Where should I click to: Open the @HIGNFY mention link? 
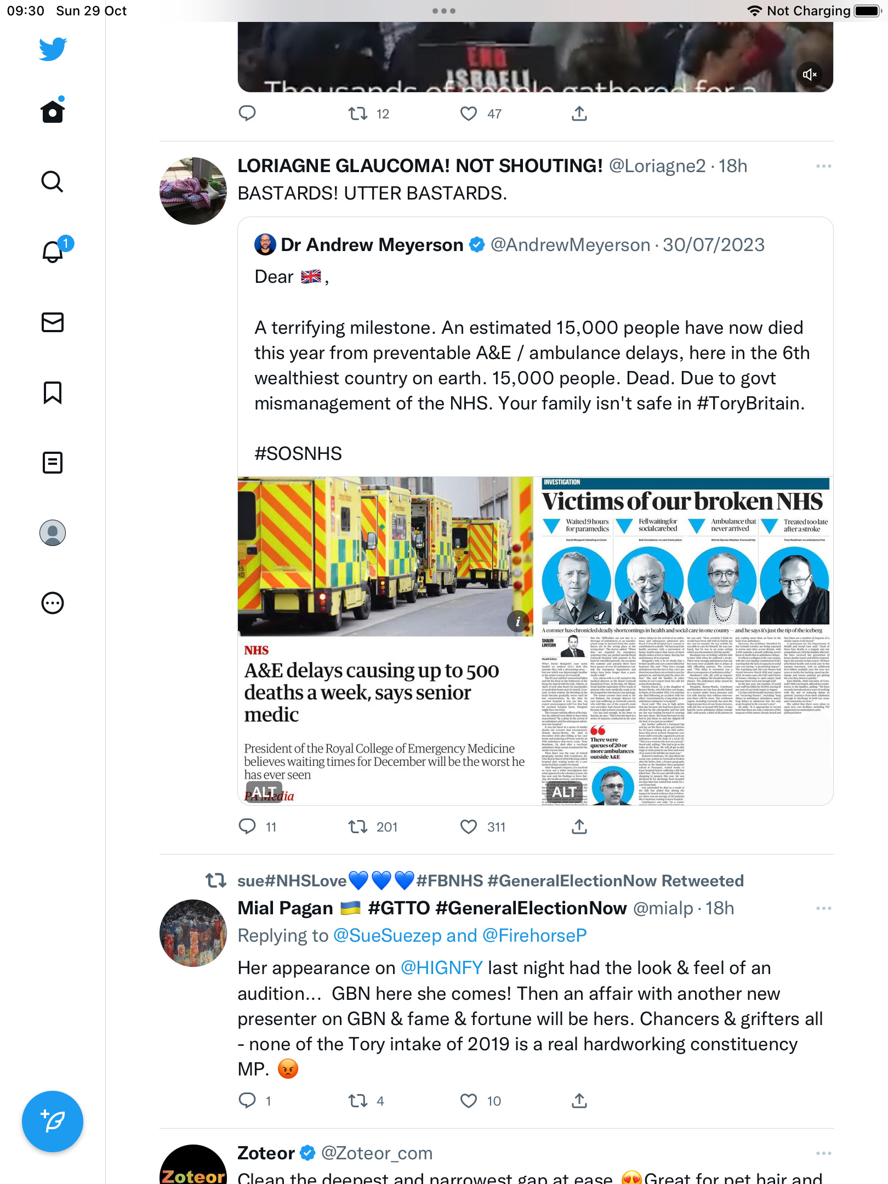coord(442,968)
